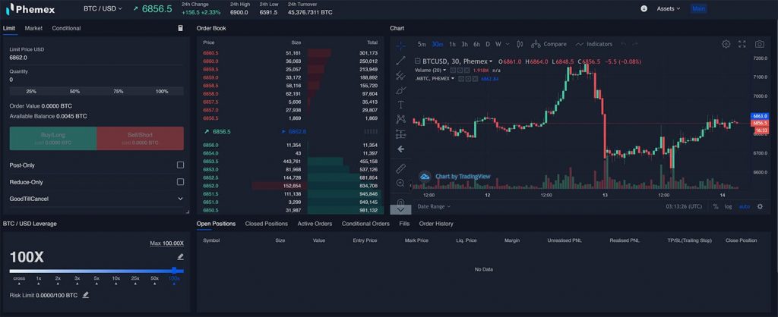Toggle fullscreen chart mode
Screen dimensions: 778x317
pos(742,44)
